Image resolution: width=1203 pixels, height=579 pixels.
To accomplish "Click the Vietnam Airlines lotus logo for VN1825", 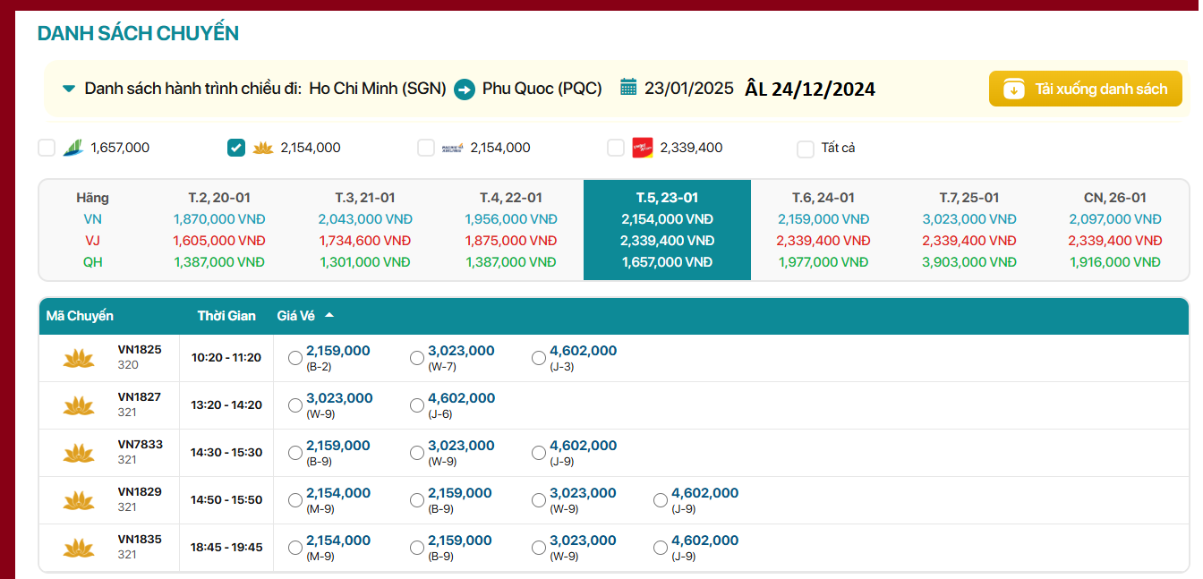I will (x=79, y=358).
